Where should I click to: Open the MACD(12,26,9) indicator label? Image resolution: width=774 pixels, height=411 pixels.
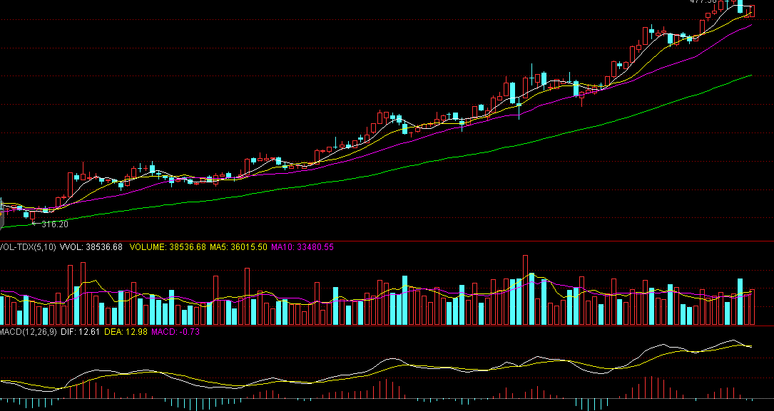(x=28, y=332)
